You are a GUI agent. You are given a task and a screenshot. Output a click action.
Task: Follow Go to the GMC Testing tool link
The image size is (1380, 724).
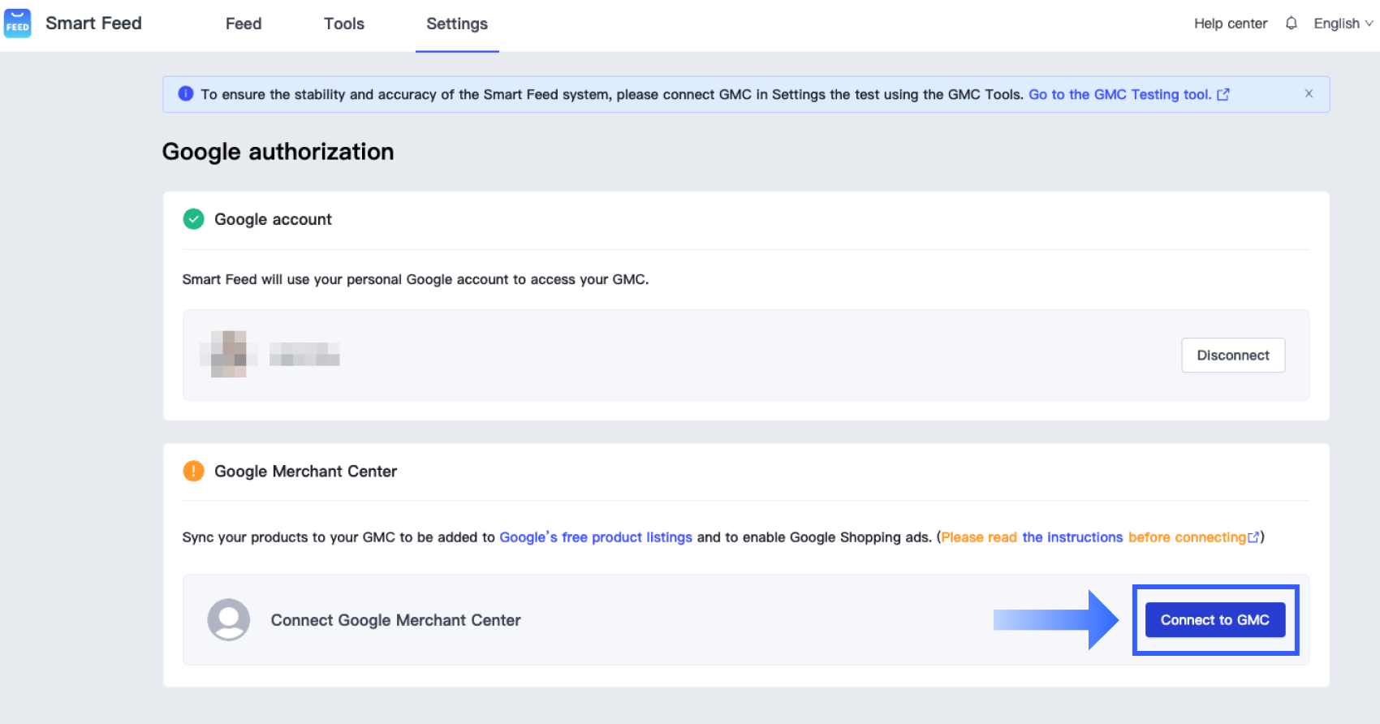point(1120,94)
